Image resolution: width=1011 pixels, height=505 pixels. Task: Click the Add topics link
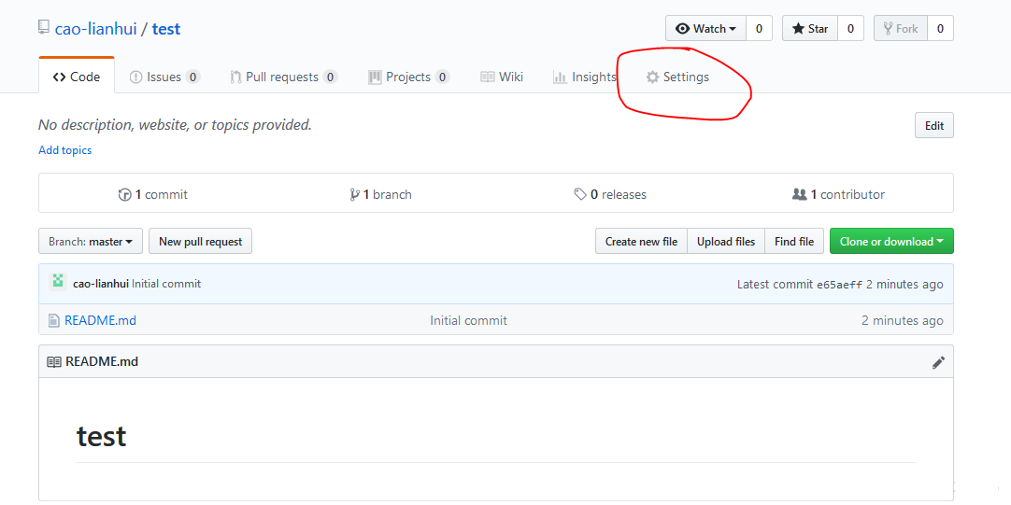(x=65, y=150)
